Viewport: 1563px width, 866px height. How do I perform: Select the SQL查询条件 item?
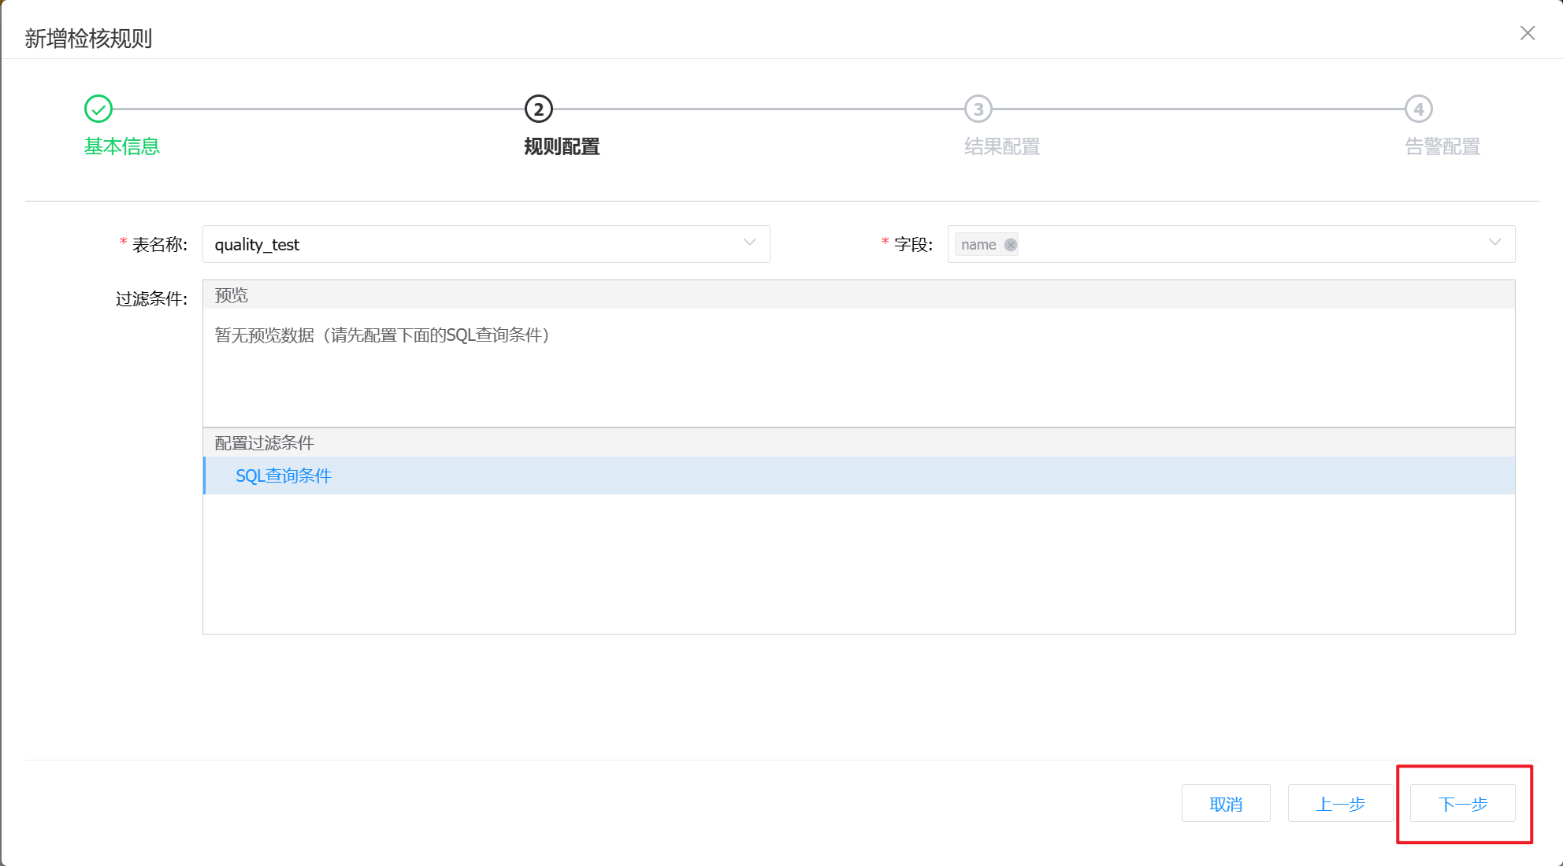tap(284, 476)
